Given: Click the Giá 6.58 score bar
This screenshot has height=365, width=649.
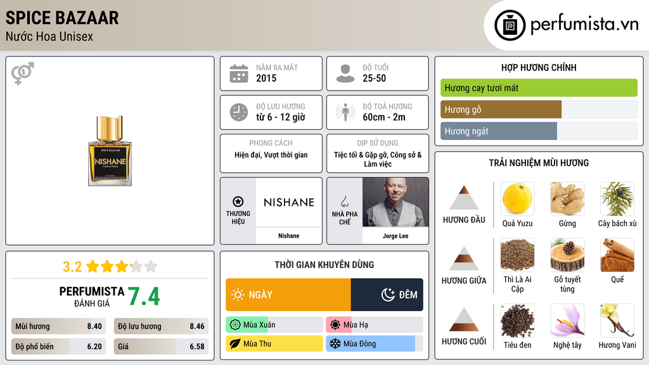Looking at the screenshot, I should [161, 347].
